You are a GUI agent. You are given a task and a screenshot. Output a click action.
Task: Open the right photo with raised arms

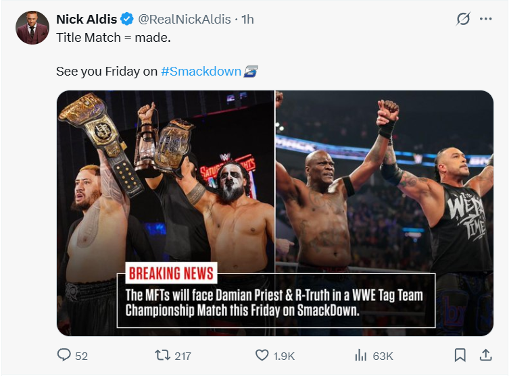(384, 176)
